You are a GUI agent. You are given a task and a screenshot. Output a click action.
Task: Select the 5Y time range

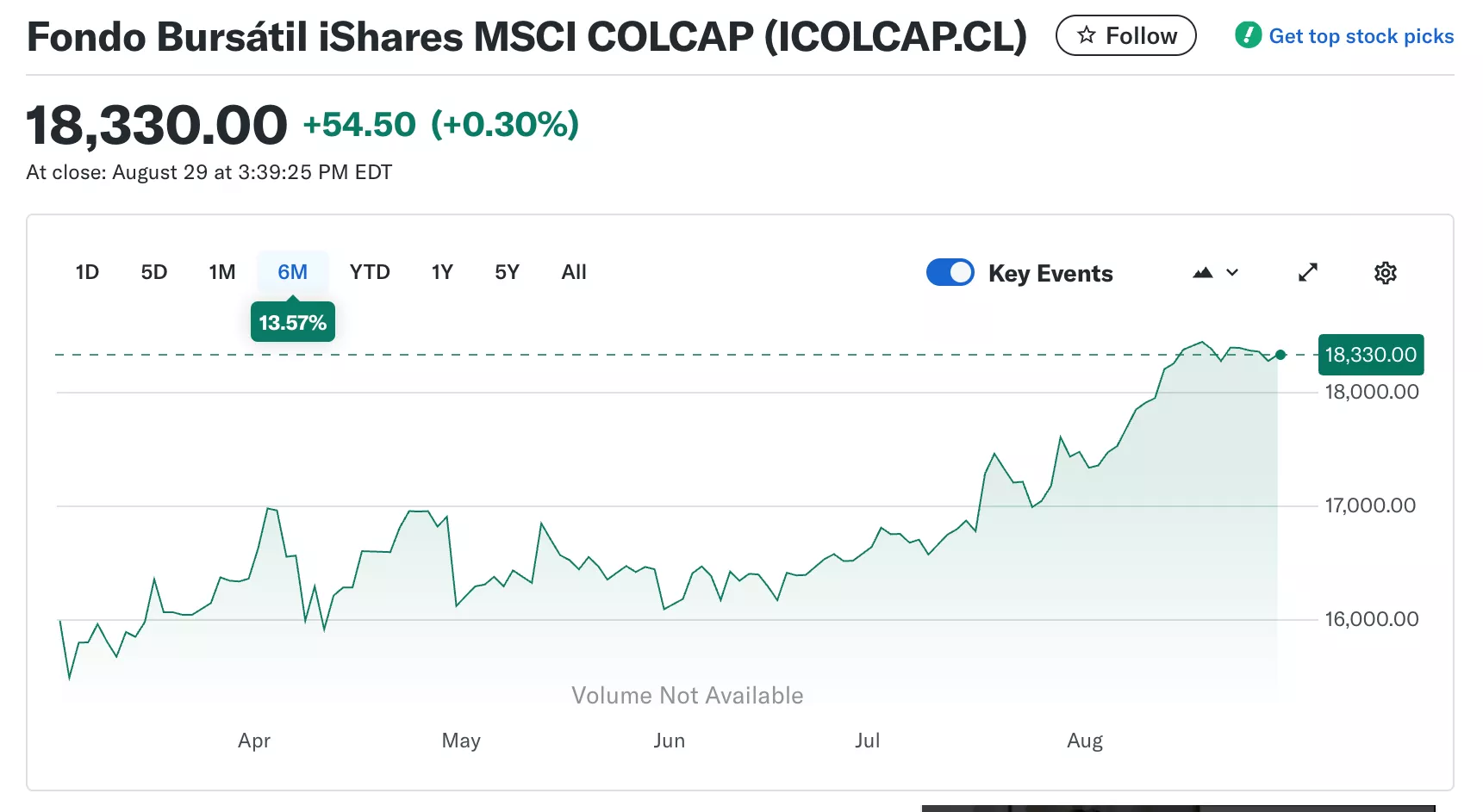(x=507, y=272)
